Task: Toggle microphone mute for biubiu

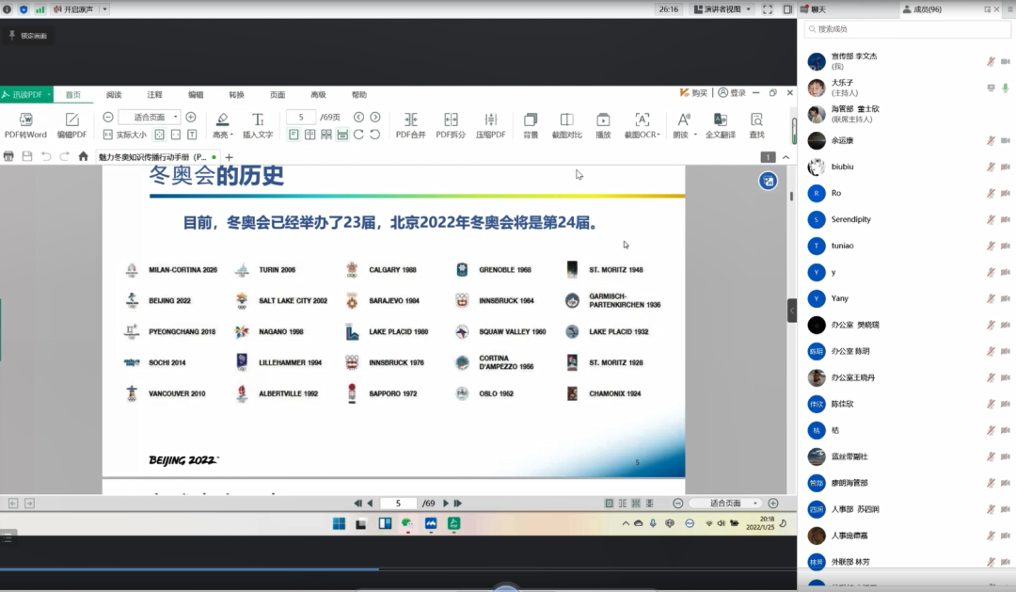Action: point(991,167)
